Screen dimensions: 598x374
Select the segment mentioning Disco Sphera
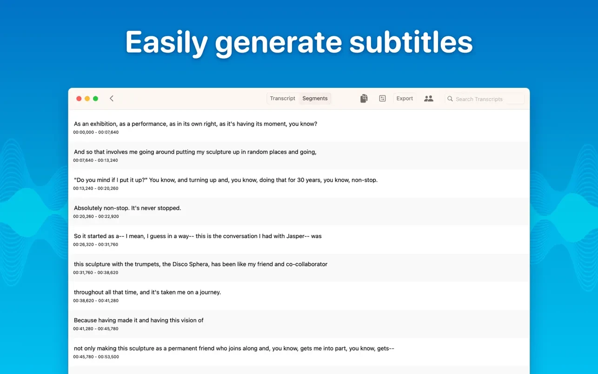(x=200, y=264)
